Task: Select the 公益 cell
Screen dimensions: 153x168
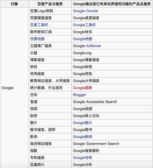Action: [50, 53]
